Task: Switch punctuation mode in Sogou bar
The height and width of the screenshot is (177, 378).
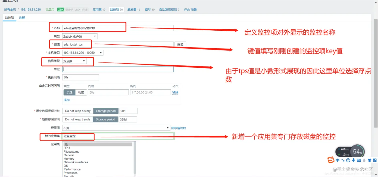Action: (343, 160)
